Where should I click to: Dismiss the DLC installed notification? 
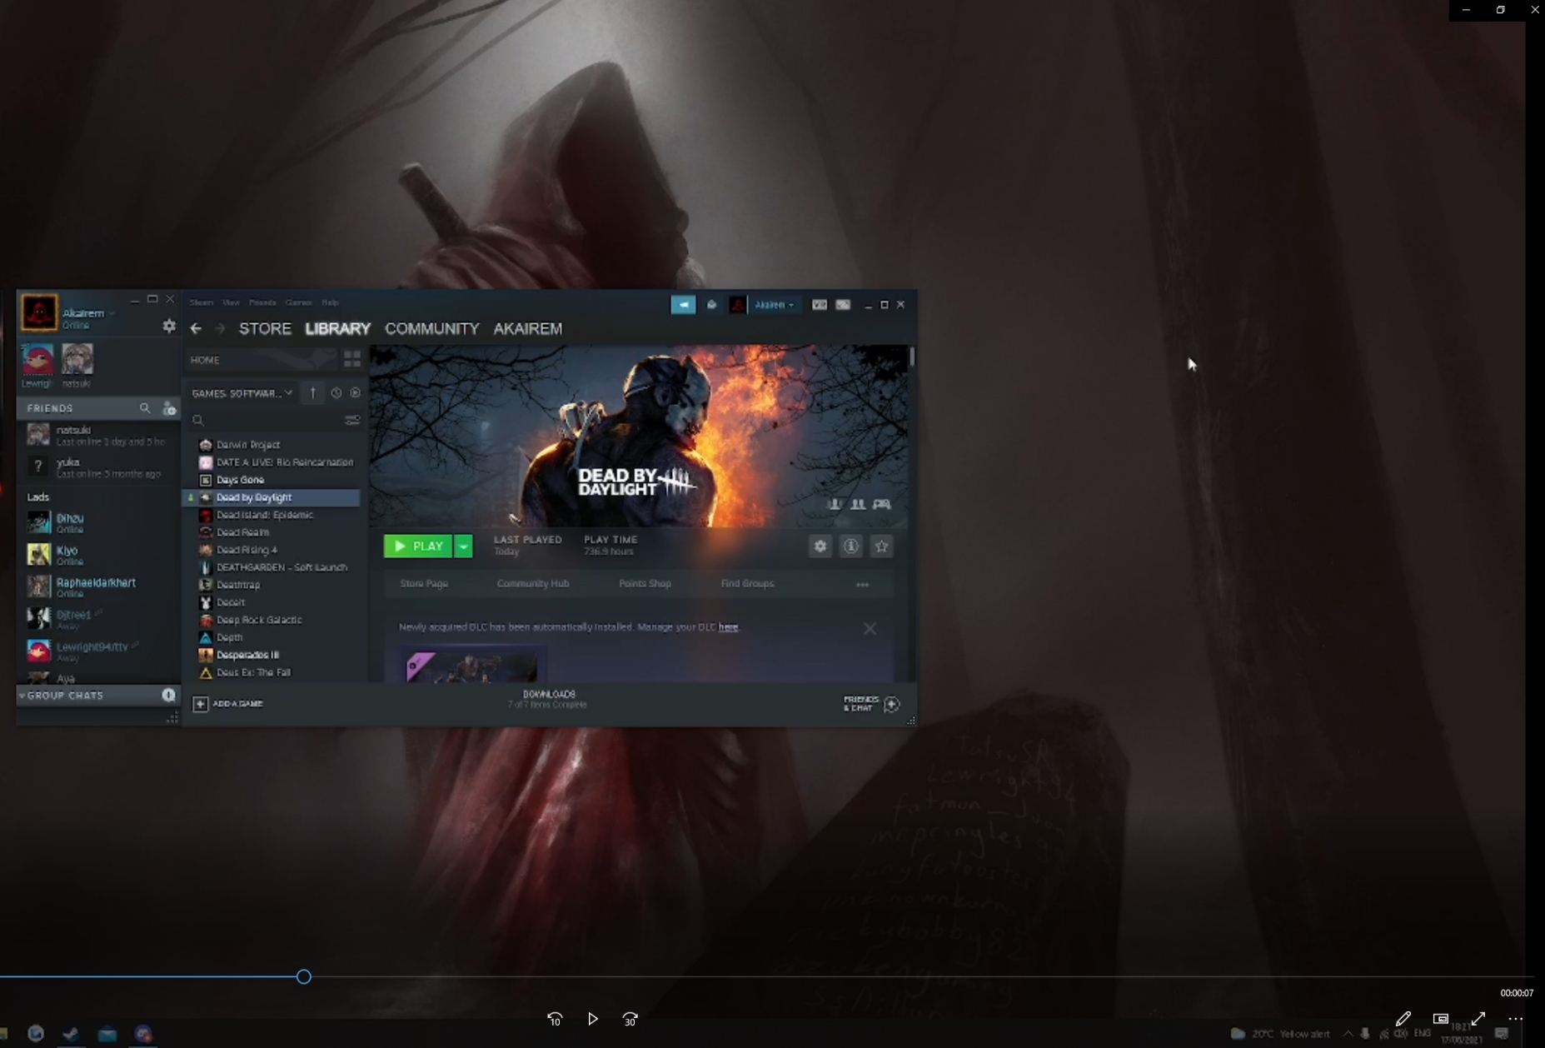pos(870,629)
